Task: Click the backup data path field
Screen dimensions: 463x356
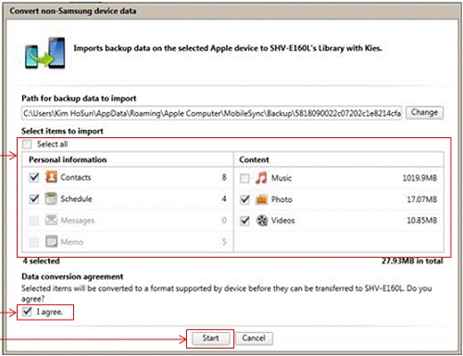Action: [x=212, y=113]
